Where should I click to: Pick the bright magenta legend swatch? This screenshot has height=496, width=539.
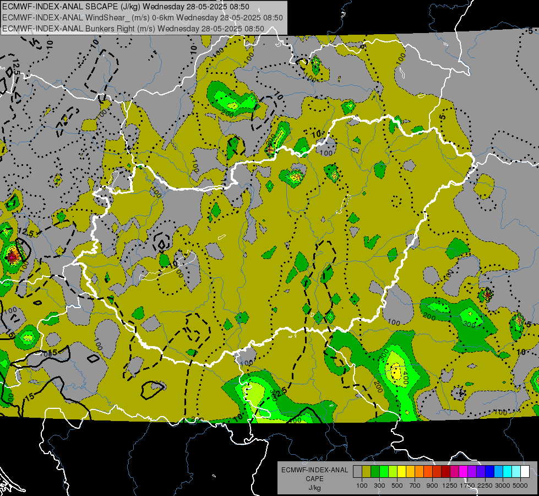(464, 472)
